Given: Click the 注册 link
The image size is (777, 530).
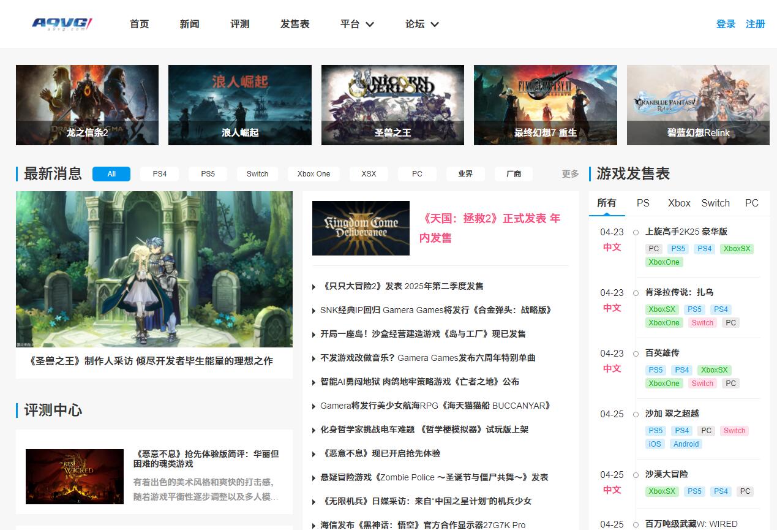Looking at the screenshot, I should pos(756,24).
